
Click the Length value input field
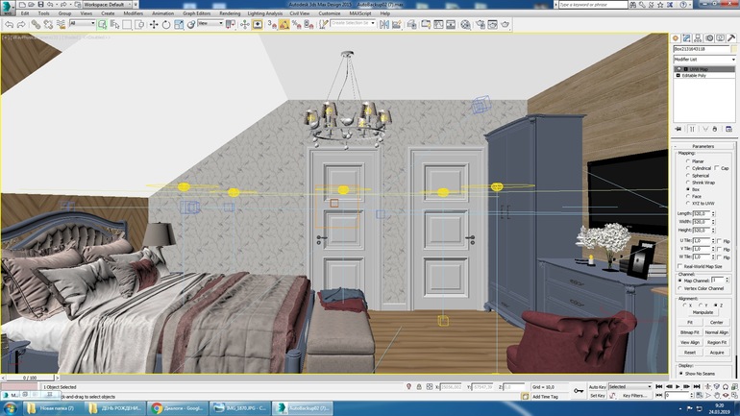click(x=700, y=213)
